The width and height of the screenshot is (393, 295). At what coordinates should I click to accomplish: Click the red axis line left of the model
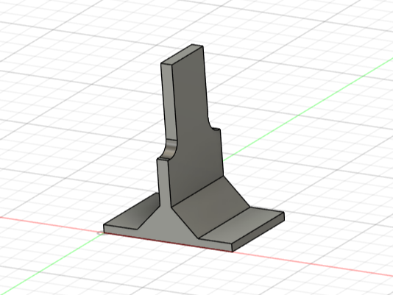point(50,224)
